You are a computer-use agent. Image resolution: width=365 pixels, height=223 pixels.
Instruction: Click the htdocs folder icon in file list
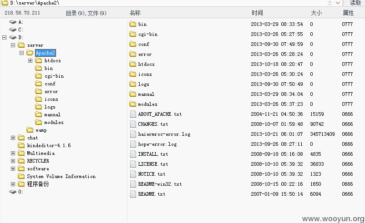pos(133,64)
